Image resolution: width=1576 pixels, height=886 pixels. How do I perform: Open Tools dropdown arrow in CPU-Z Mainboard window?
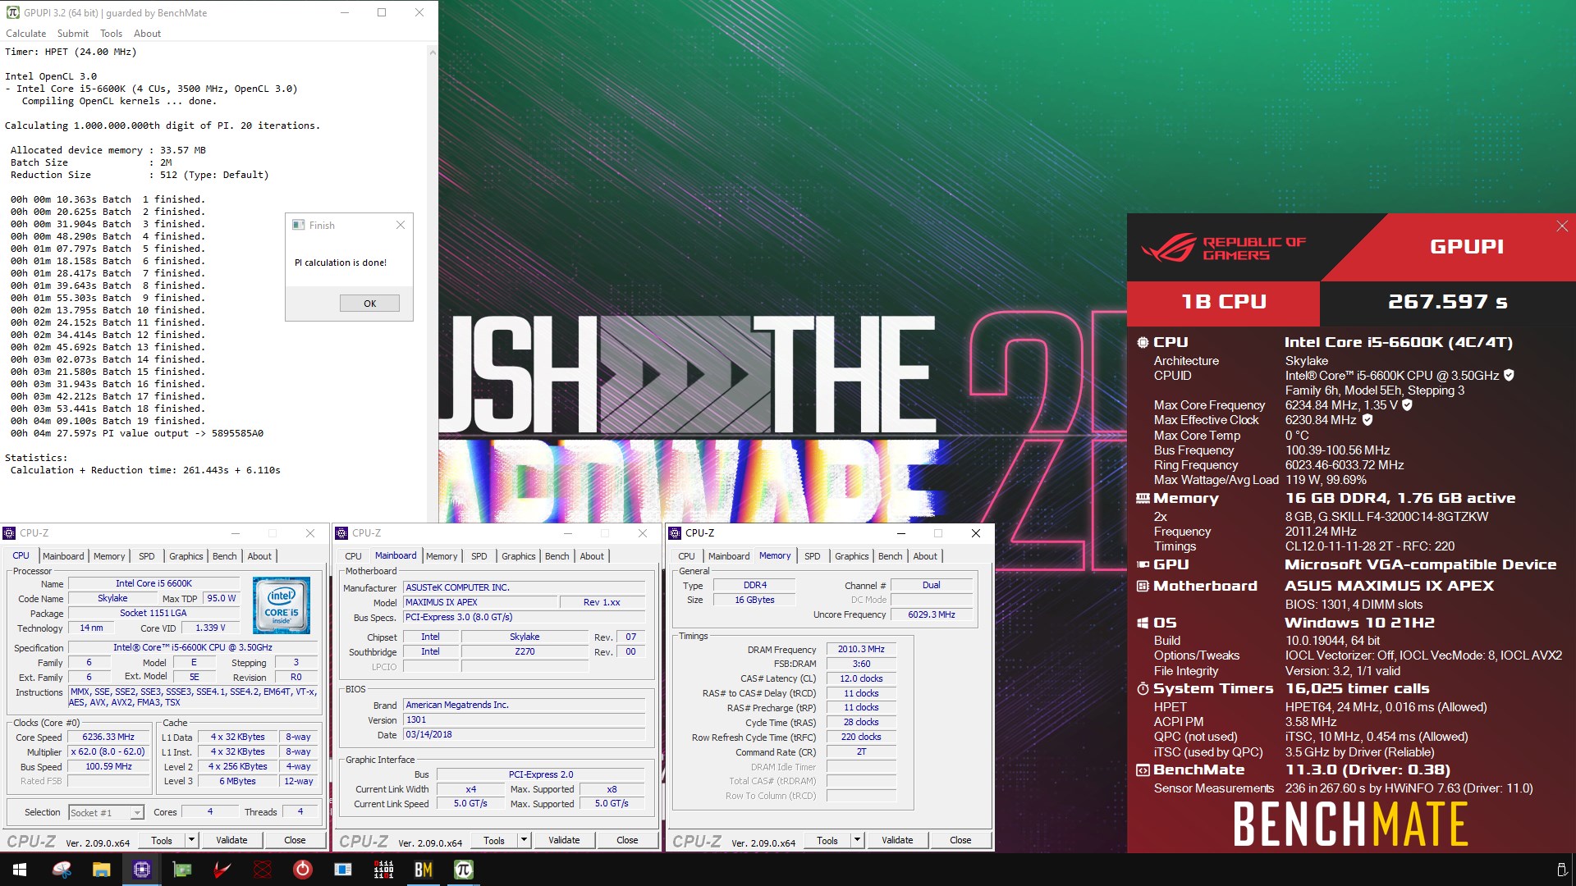524,840
